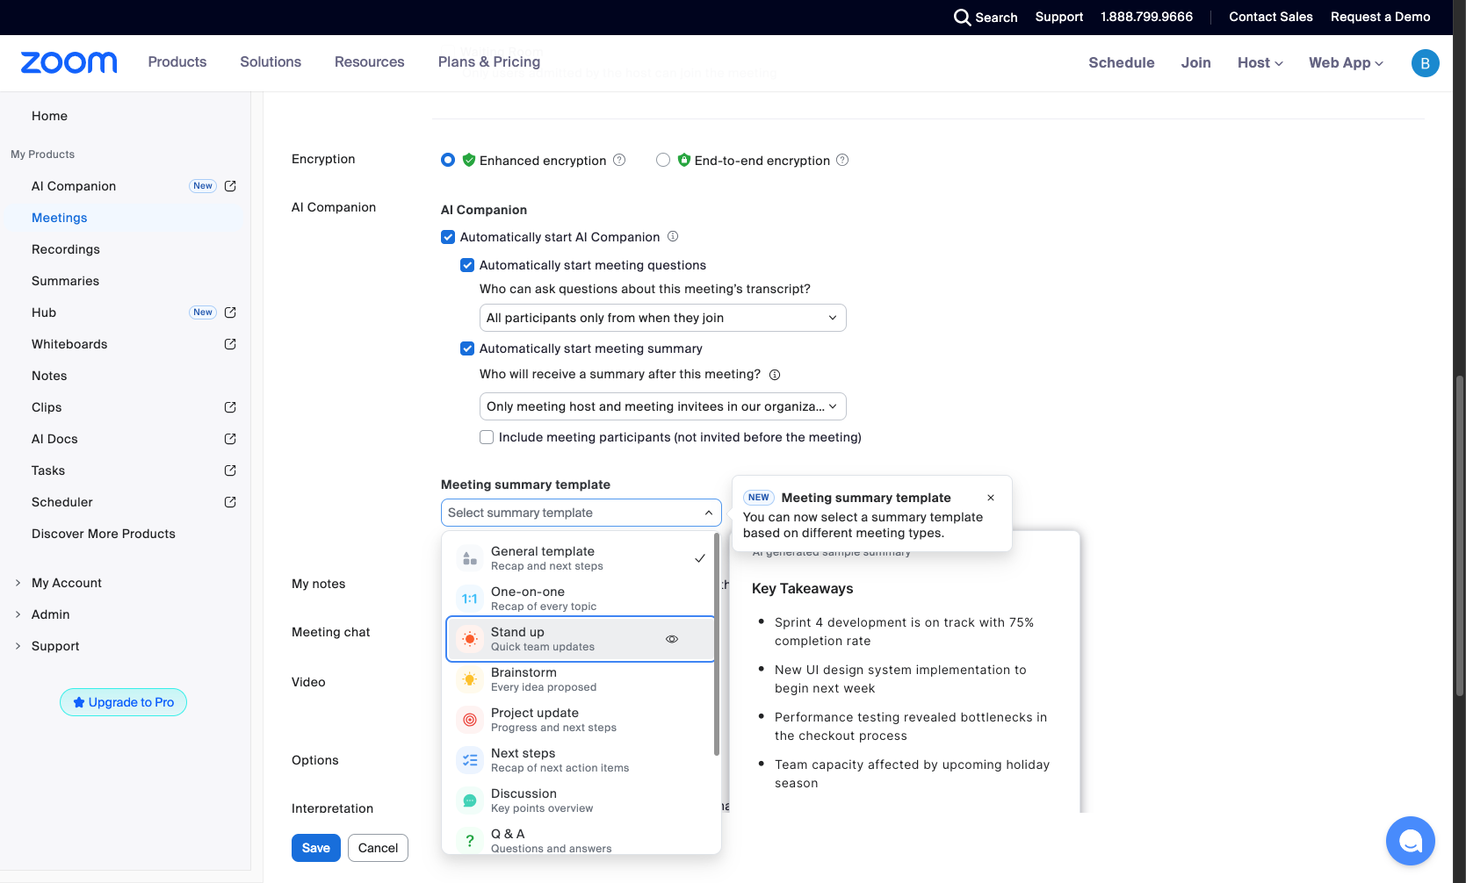Screen dimensions: 1466x883
Task: Click Join link in header
Action: (1195, 62)
